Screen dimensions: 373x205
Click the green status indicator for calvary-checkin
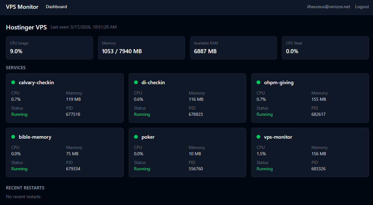tap(13, 82)
